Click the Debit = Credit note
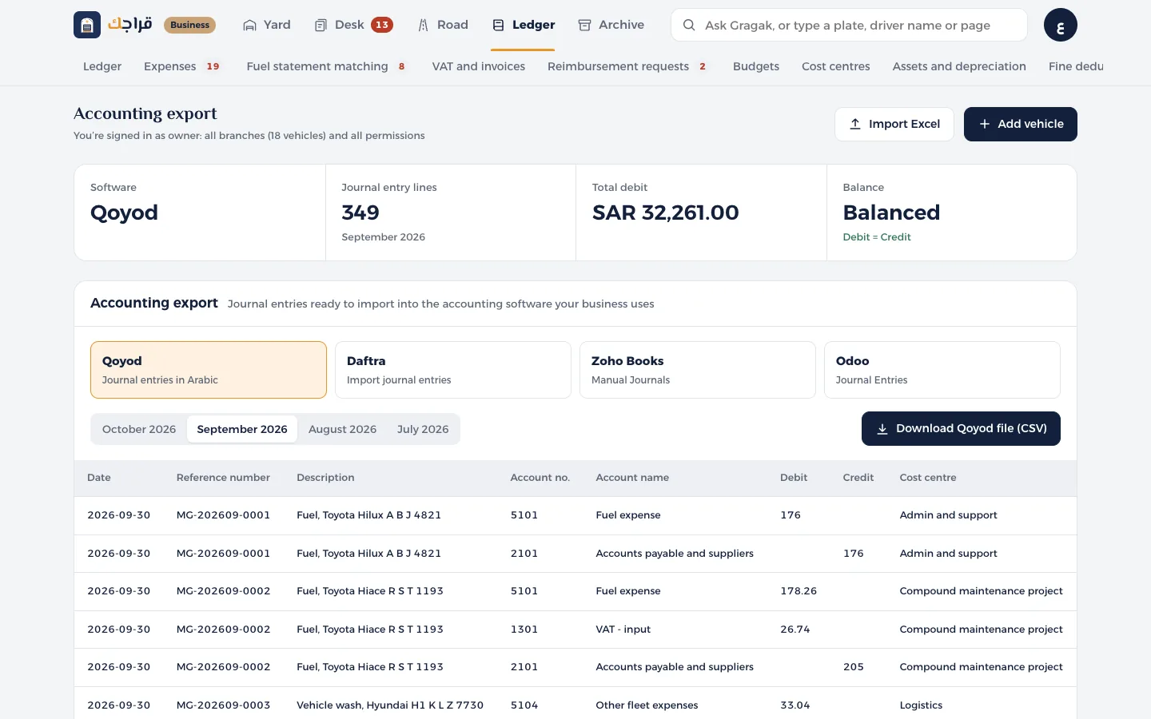 pyautogui.click(x=877, y=237)
